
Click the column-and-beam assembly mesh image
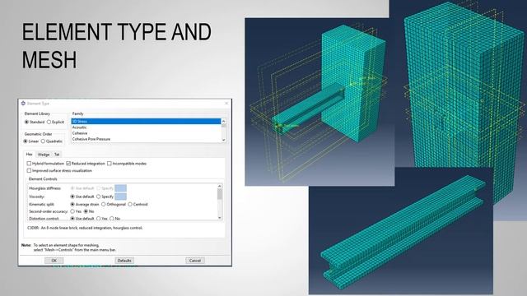point(319,102)
